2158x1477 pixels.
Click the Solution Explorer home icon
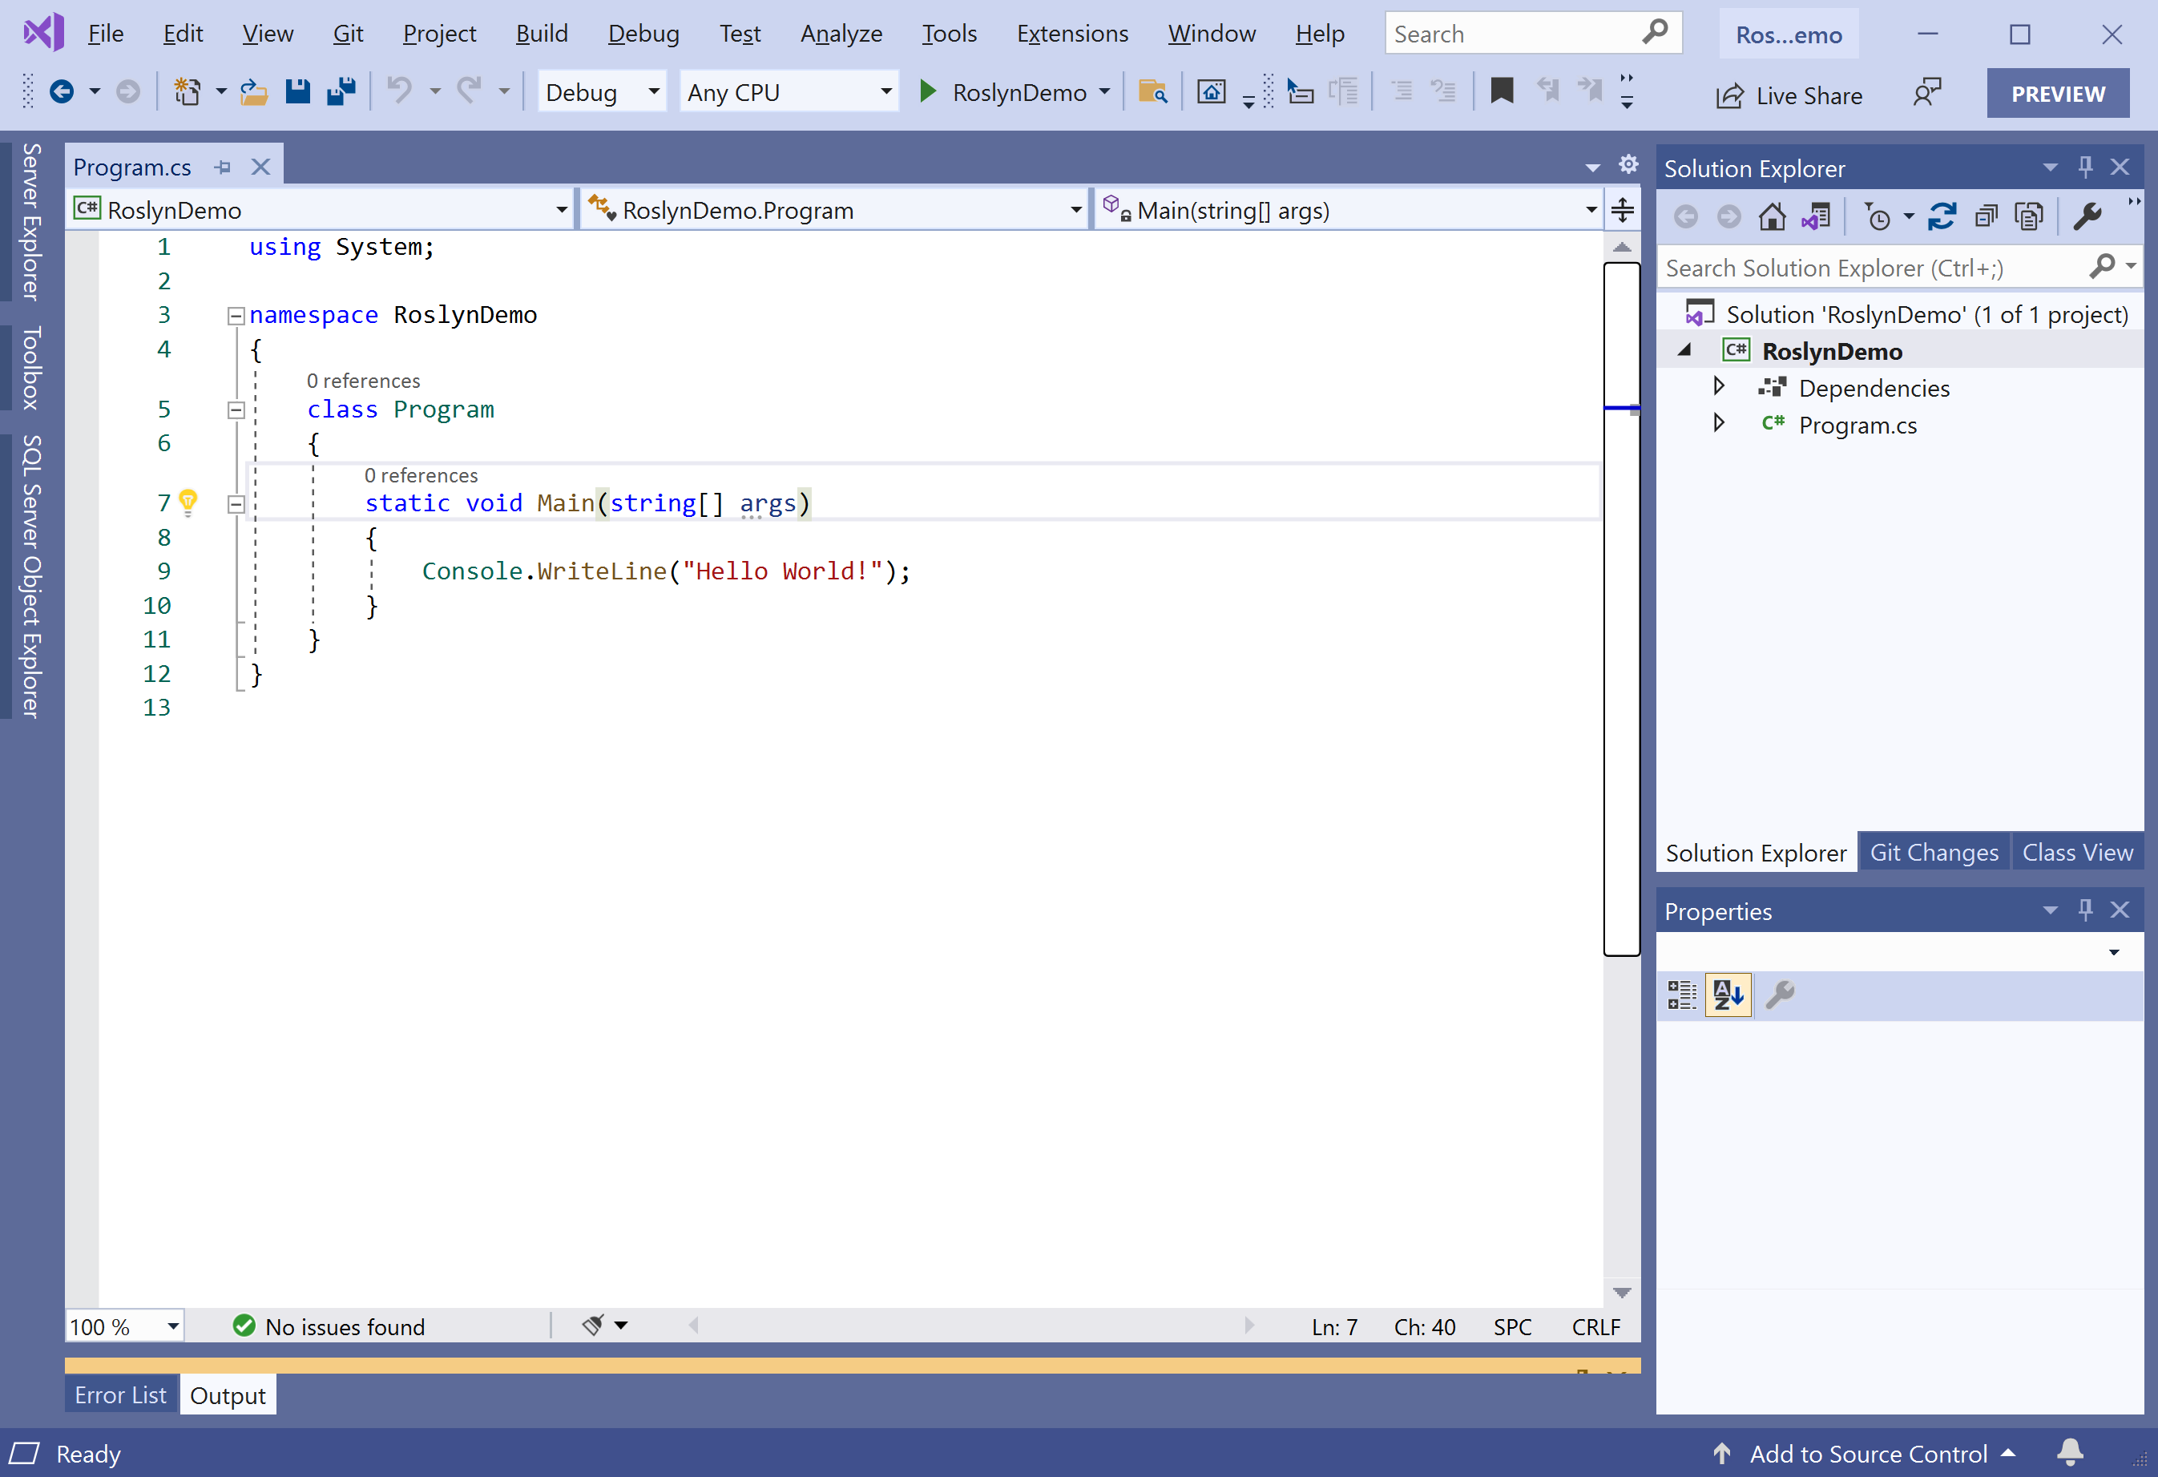point(1772,217)
